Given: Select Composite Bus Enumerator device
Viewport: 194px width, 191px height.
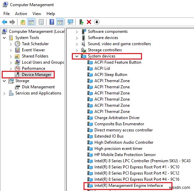Looking at the screenshot, I should pos(119,124).
